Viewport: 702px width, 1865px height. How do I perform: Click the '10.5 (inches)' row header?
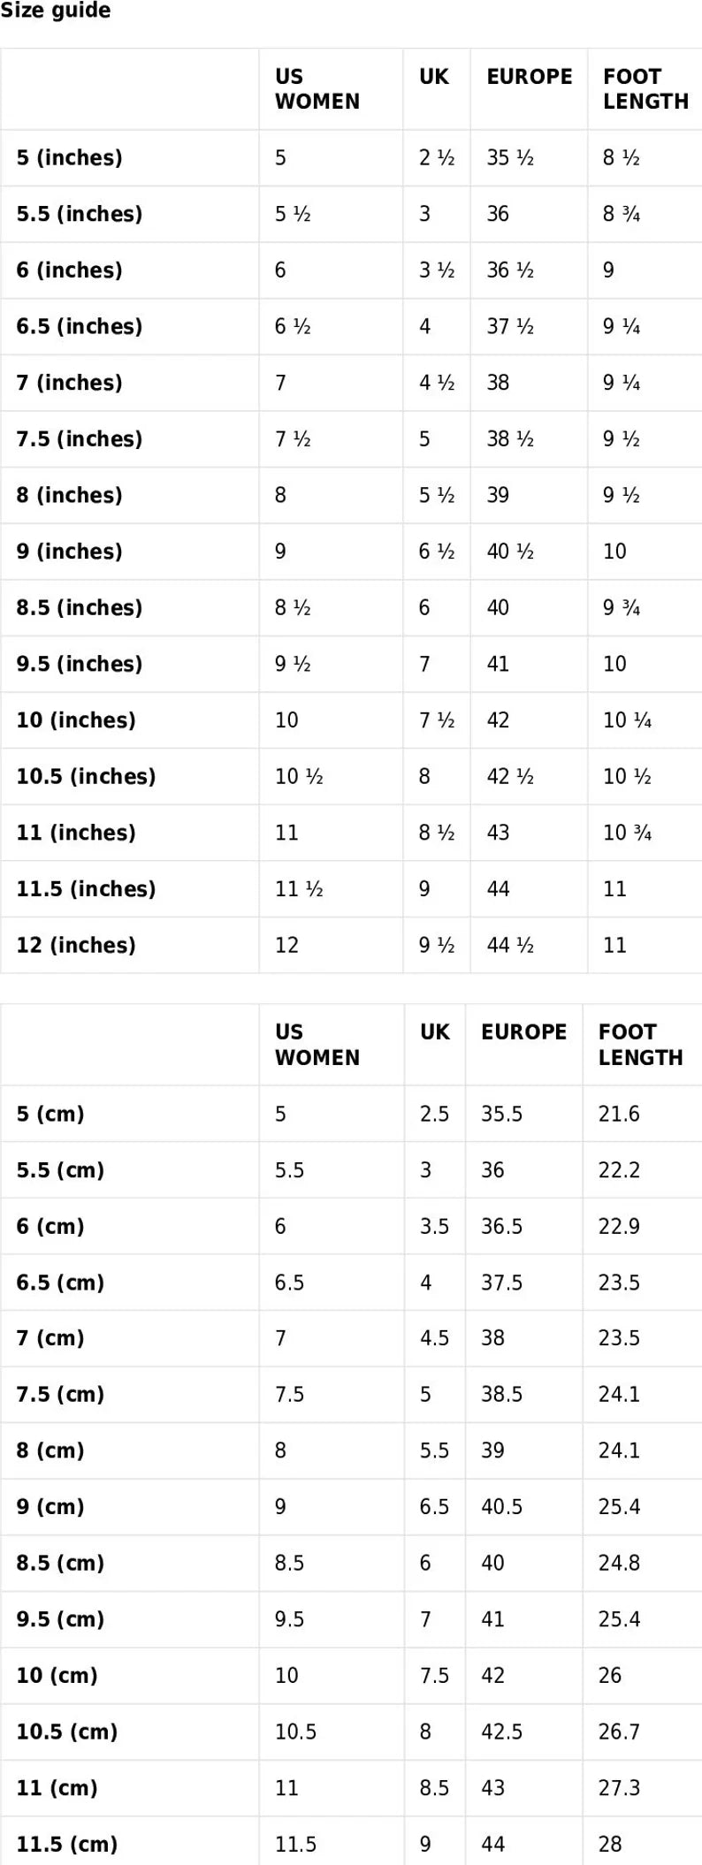click(86, 777)
